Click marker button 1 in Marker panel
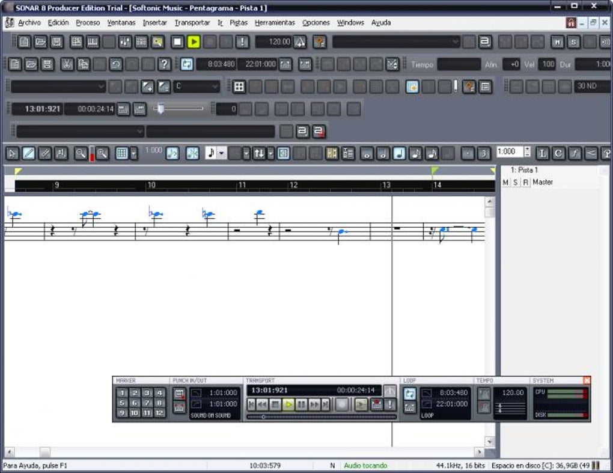The height and width of the screenshot is (473, 613). 122,393
